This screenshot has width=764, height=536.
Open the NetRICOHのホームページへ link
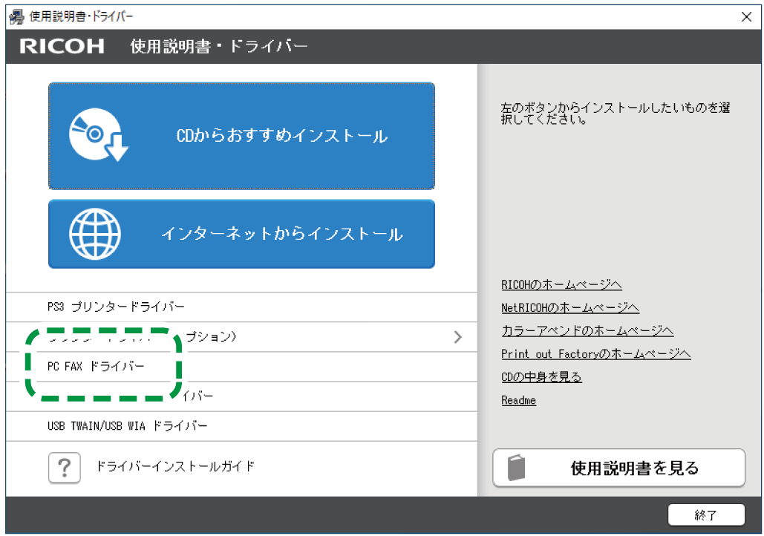[x=570, y=307]
